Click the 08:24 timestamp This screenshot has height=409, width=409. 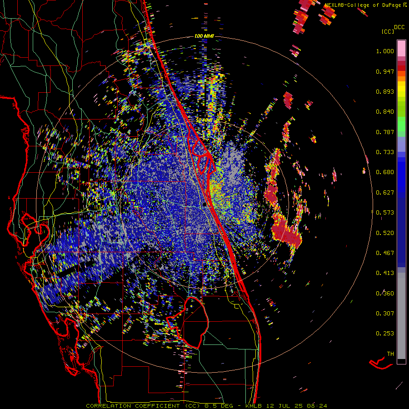(316, 406)
